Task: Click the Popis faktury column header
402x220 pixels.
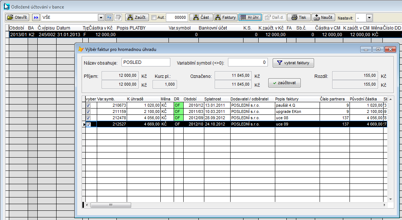Action: [x=297, y=99]
